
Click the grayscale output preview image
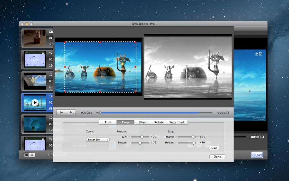tap(188, 67)
